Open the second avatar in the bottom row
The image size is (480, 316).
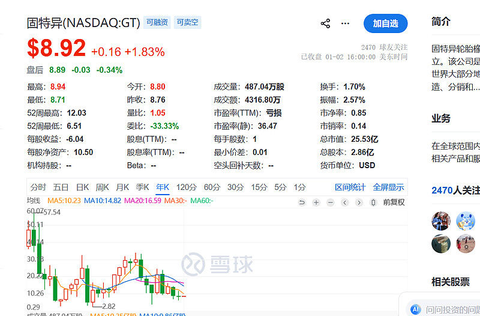[x=466, y=244]
